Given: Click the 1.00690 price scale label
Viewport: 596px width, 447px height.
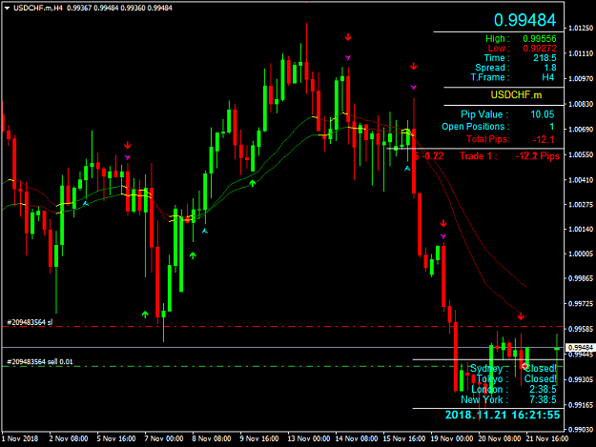Looking at the screenshot, I should click(x=581, y=130).
